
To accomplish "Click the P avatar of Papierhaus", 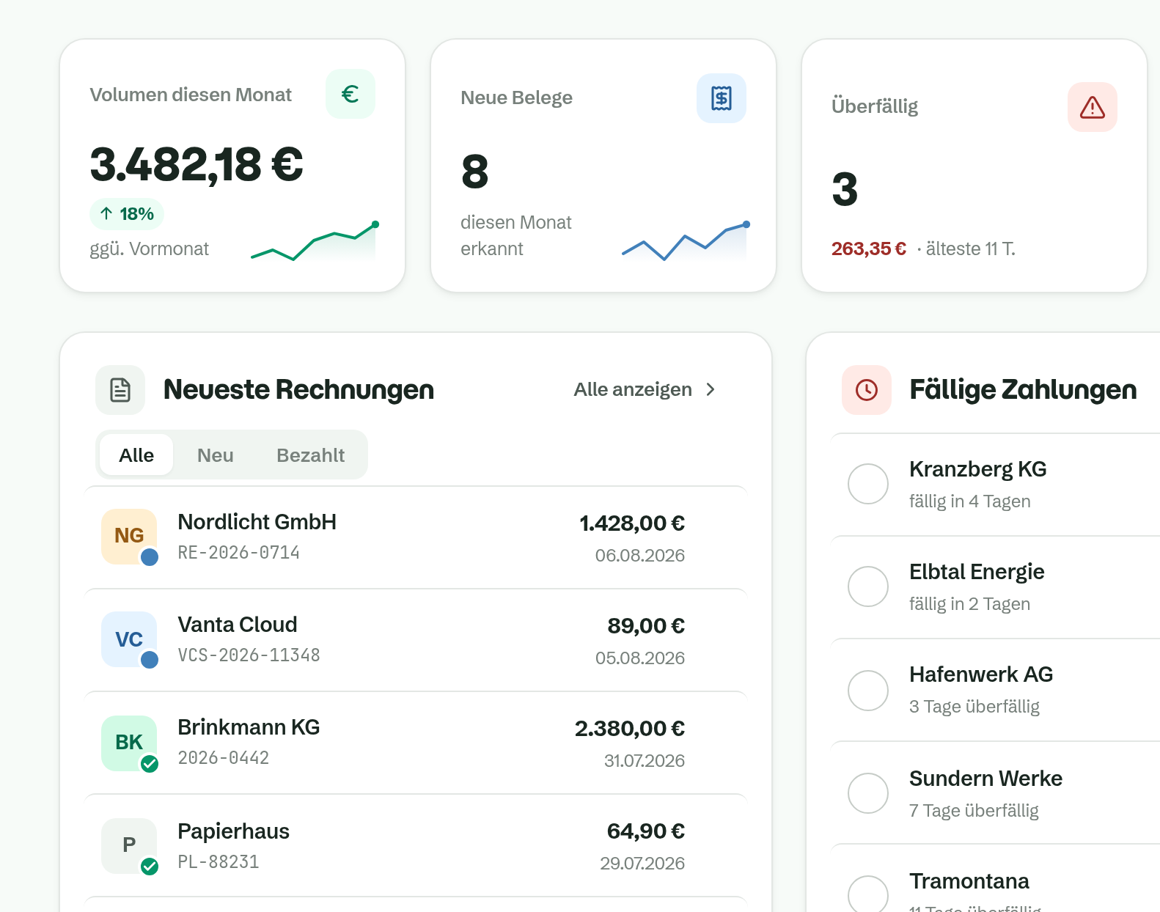I will 129,846.
